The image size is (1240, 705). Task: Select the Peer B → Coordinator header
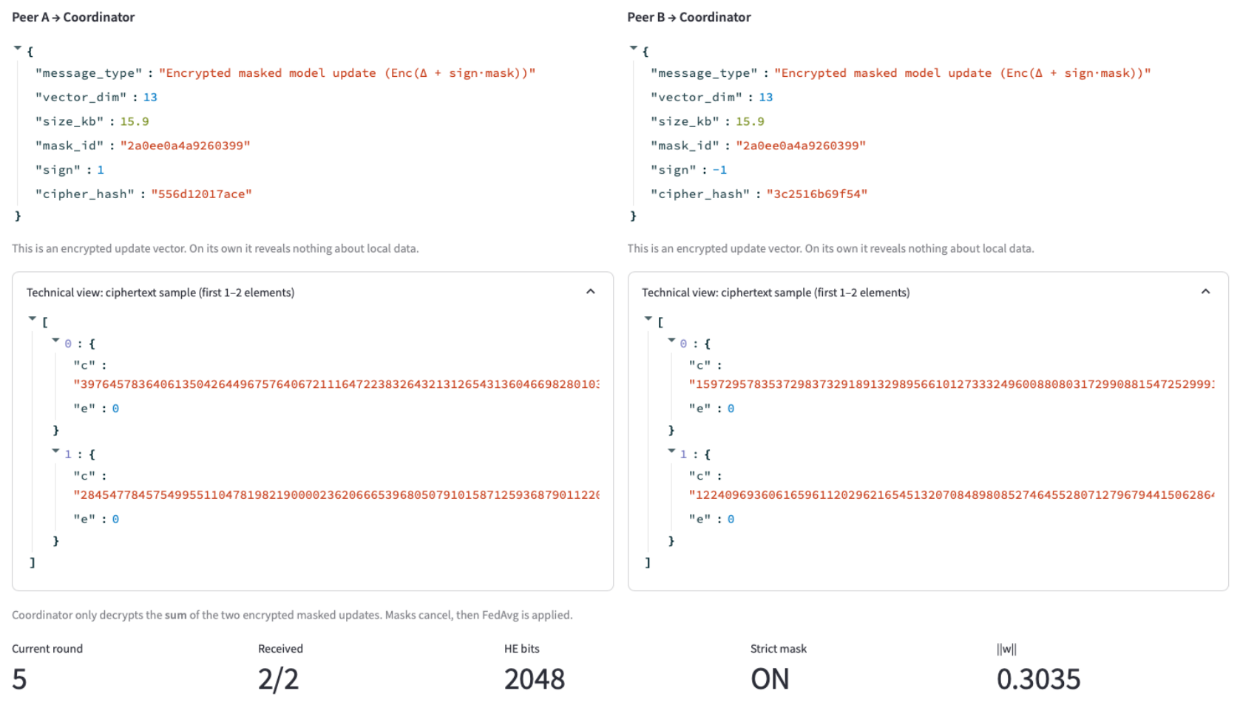pyautogui.click(x=688, y=16)
